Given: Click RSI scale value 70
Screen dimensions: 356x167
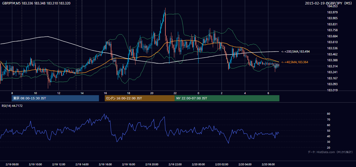Looking at the screenshot, I should 328,119.
